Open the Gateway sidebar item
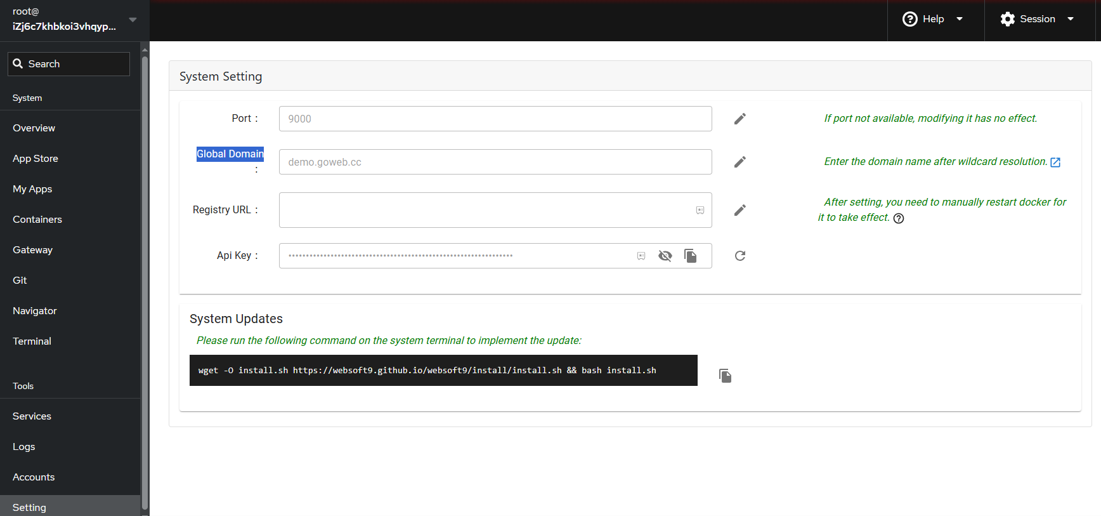This screenshot has width=1101, height=516. tap(32, 250)
